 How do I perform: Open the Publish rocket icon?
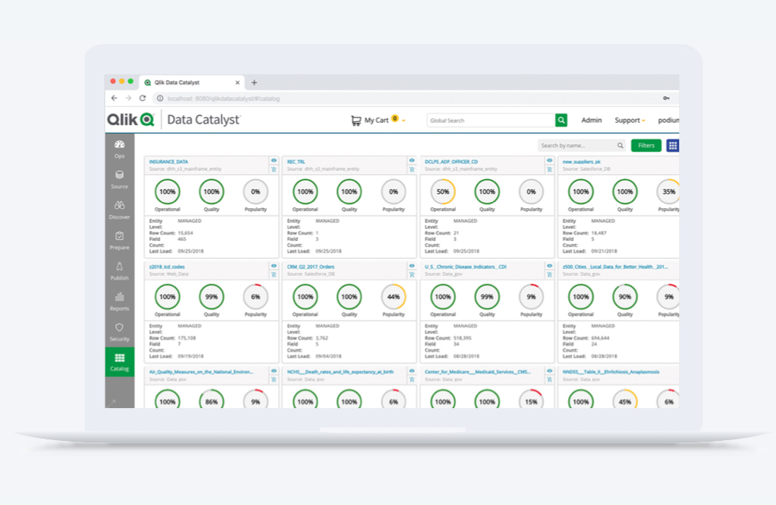(119, 270)
